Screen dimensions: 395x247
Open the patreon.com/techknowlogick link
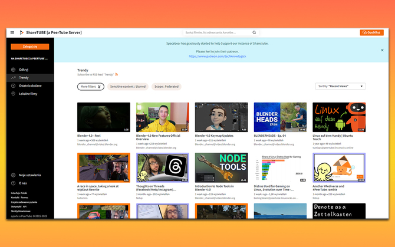(x=218, y=57)
